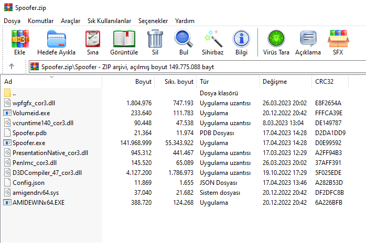Screen dimensions: 366x243
Task: Click the PenImc_cor3.dll file name
Action: (35, 163)
